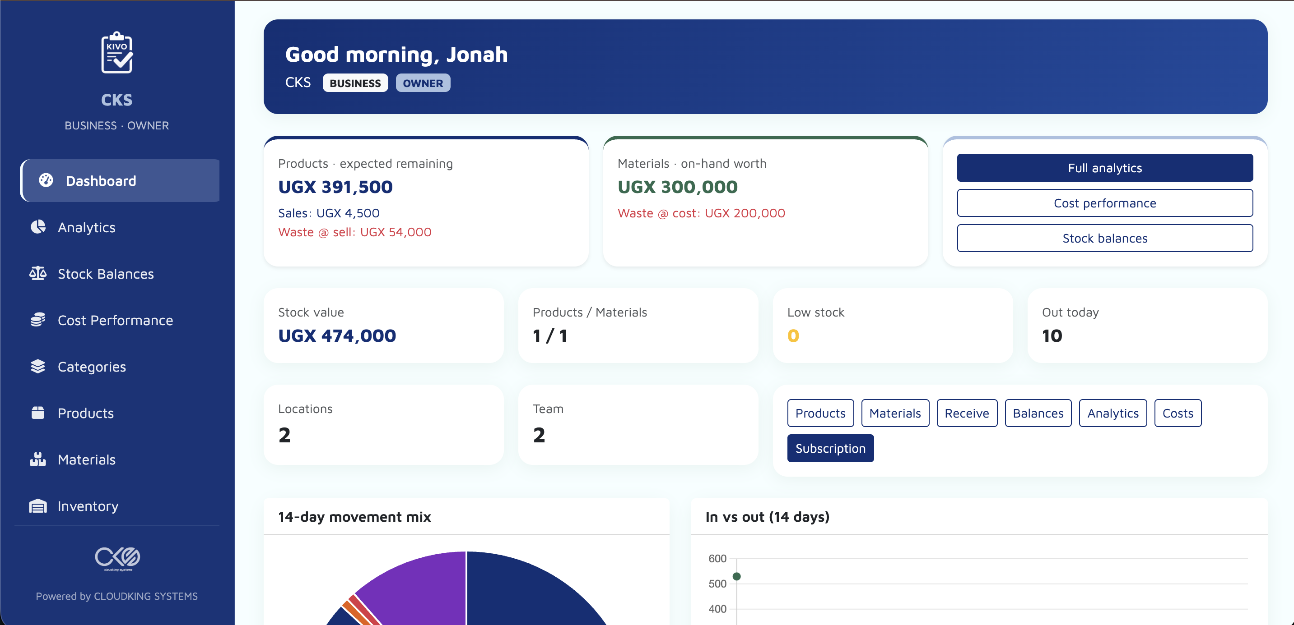Click the Costs quick link button
The height and width of the screenshot is (625, 1294).
pos(1178,413)
